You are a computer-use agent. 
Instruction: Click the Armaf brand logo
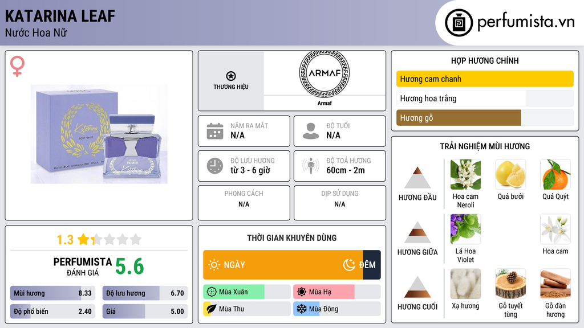[324, 73]
